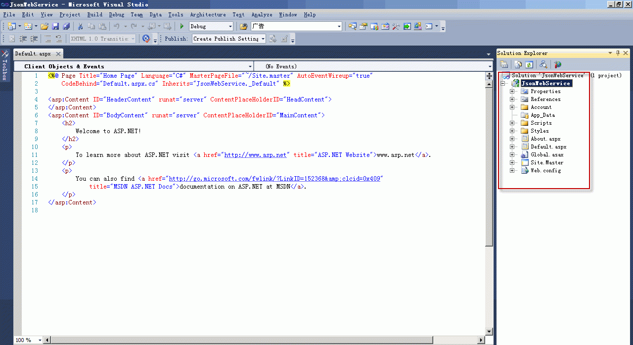This screenshot has height=345, width=633.
Task: Open the Object Browser toolbar icon
Action: pos(385,26)
